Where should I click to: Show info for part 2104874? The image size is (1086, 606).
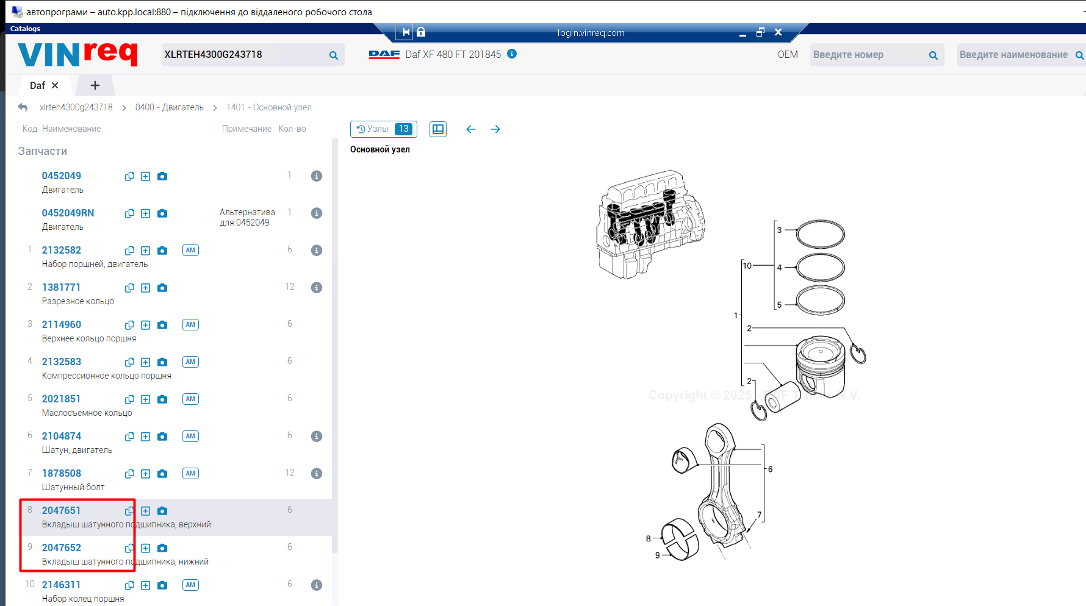(316, 437)
